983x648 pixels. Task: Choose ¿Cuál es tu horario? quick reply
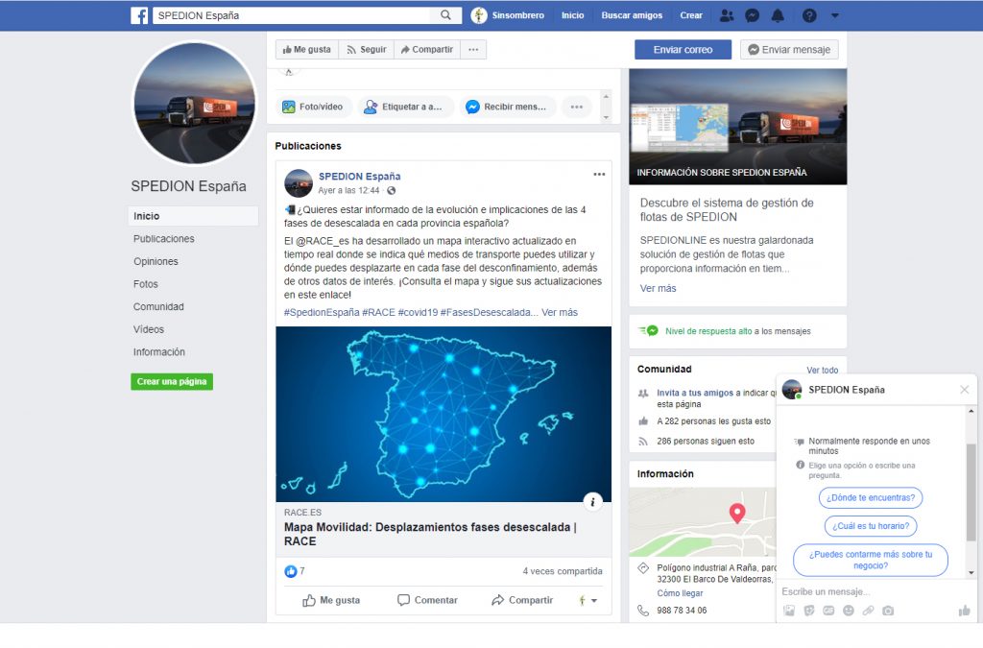(870, 526)
